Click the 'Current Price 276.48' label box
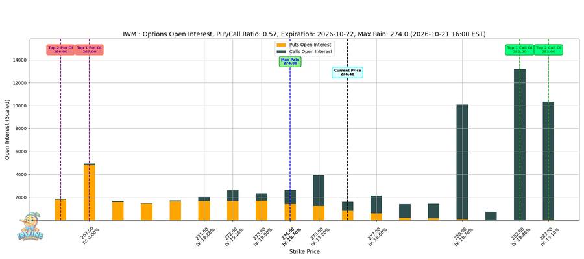 click(348, 73)
